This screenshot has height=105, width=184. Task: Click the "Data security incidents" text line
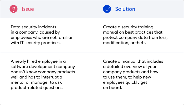coord(34,27)
